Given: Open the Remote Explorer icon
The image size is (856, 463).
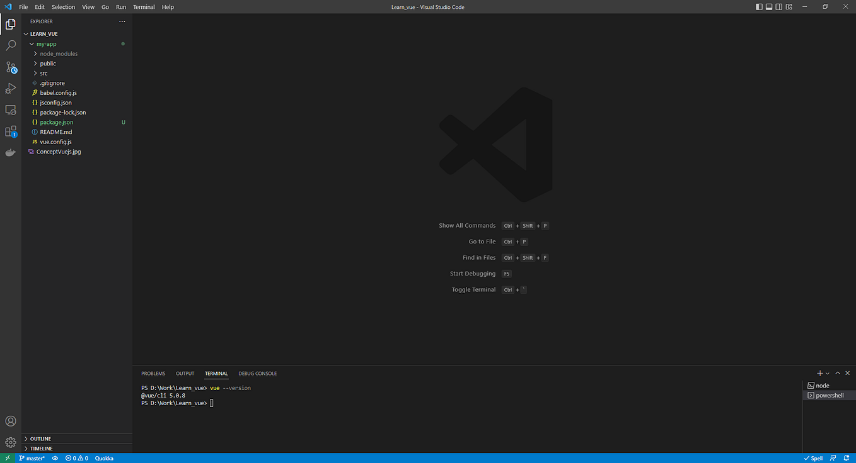Looking at the screenshot, I should pos(10,109).
